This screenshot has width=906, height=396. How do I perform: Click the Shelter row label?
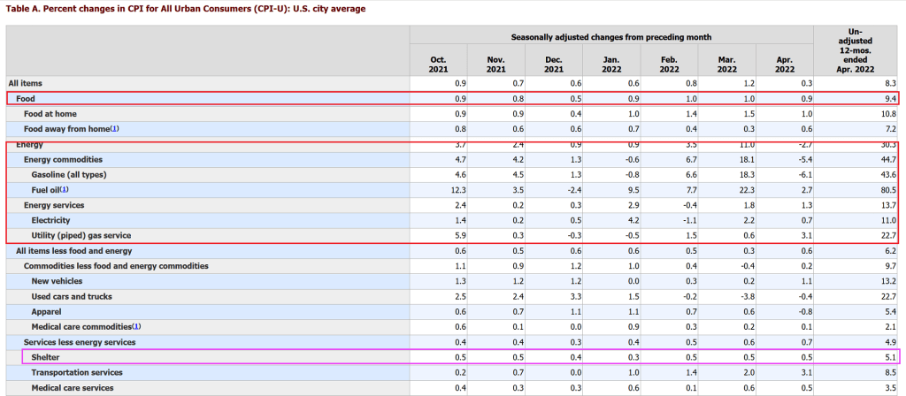pos(46,357)
